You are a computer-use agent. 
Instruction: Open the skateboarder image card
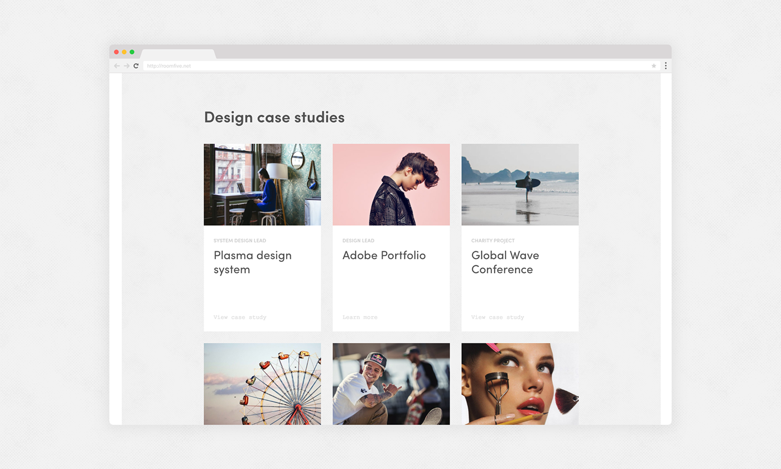391,384
